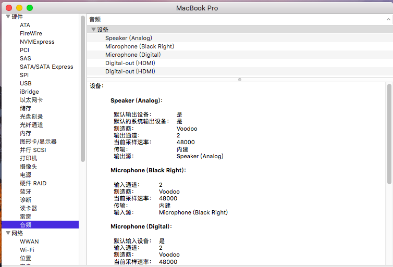Open the USB section
Screen dimensions: 393x267
[26, 83]
